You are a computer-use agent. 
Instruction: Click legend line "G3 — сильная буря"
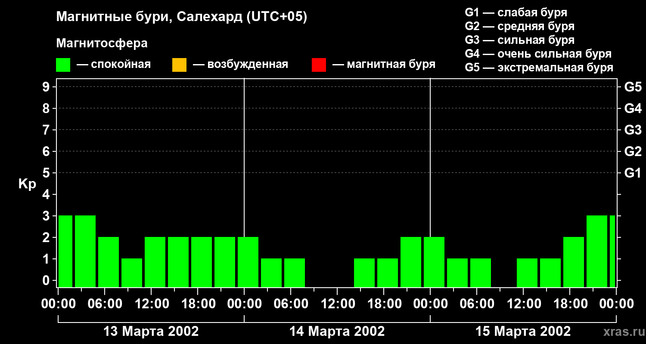519,40
